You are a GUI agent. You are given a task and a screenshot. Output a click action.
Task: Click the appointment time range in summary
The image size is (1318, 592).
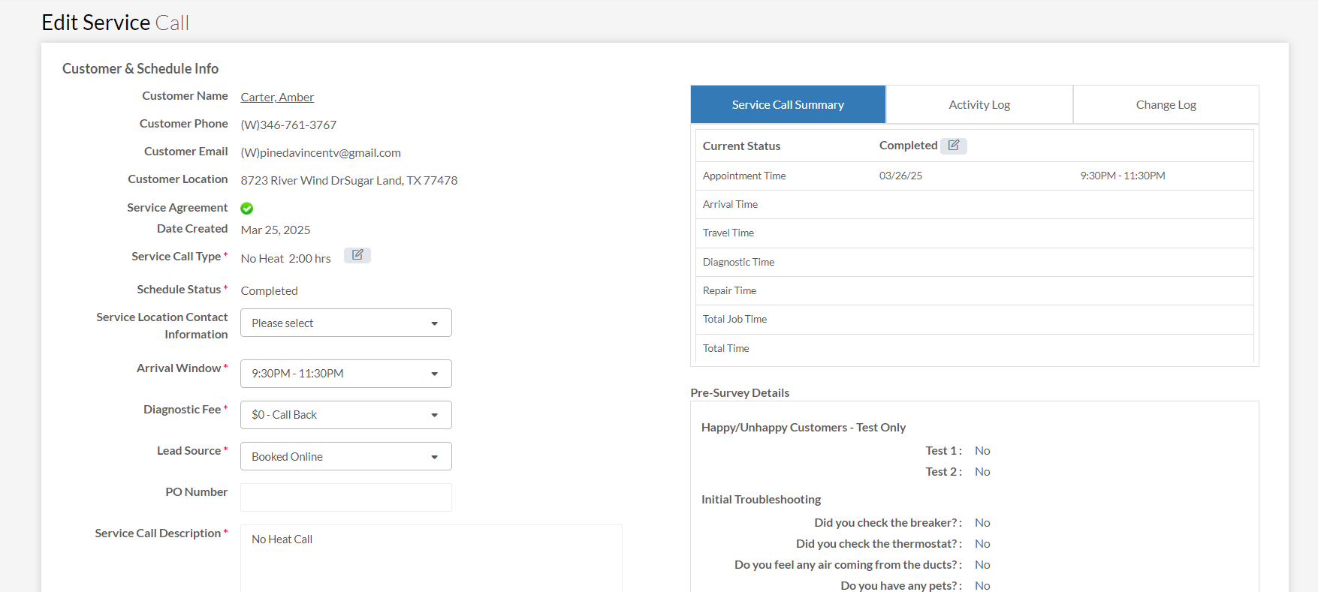coord(1122,176)
